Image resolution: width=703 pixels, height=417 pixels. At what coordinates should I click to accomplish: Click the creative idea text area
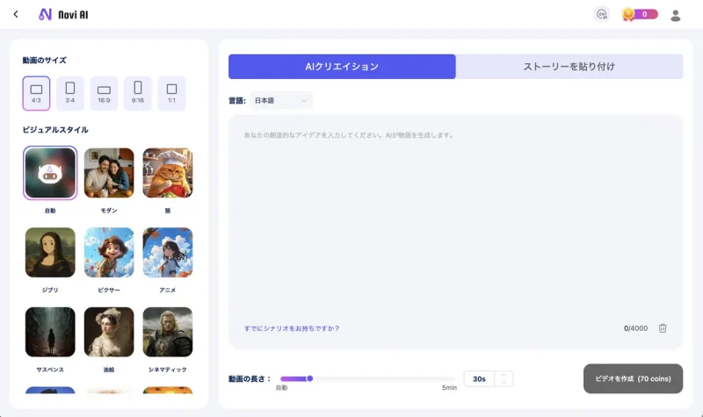pyautogui.click(x=455, y=219)
